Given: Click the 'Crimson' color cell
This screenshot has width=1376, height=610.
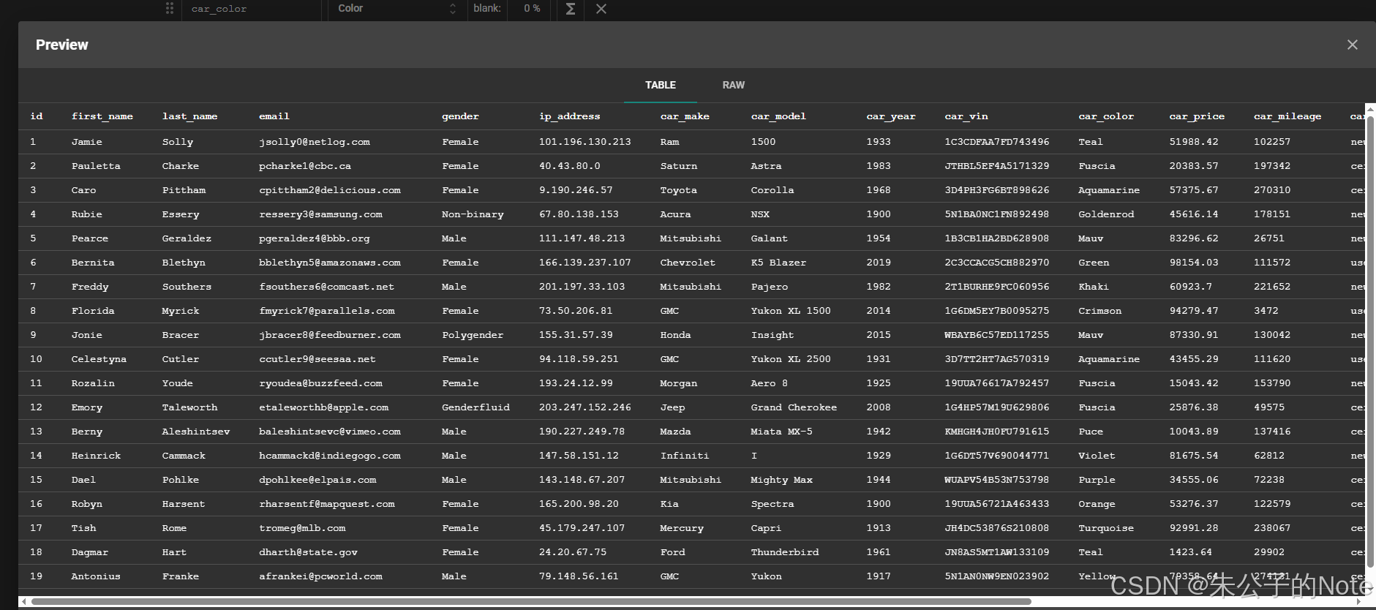Looking at the screenshot, I should pos(1099,311).
